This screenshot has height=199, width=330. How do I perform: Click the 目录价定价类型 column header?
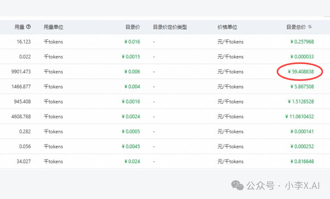pyautogui.click(x=170, y=27)
